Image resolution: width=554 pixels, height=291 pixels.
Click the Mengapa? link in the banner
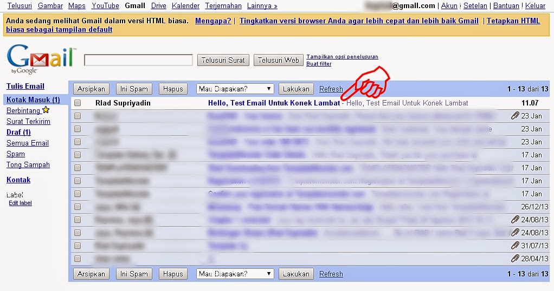pyautogui.click(x=213, y=21)
